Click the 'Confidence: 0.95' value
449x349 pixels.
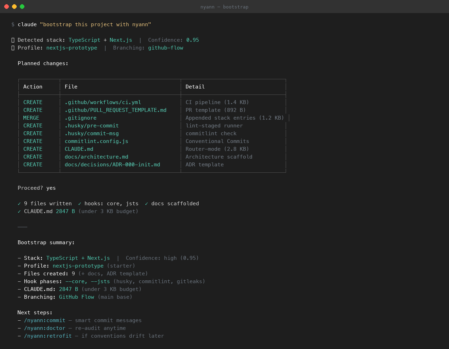[x=192, y=40]
